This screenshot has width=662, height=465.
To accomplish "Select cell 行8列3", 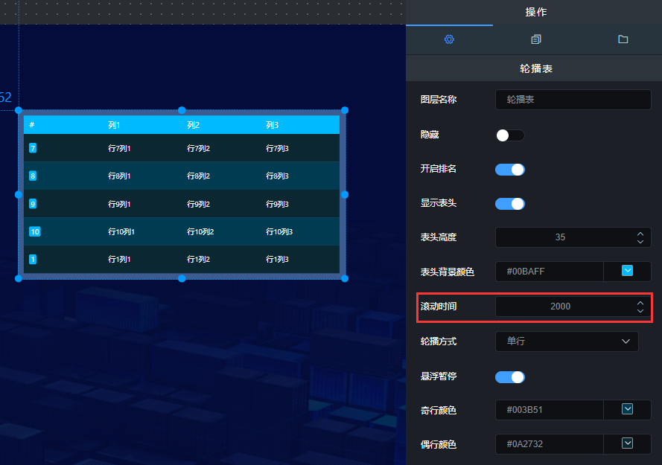I will tap(277, 176).
